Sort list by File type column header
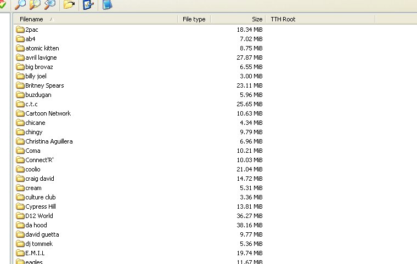Screen dimensions: 417x264 (x=194, y=19)
